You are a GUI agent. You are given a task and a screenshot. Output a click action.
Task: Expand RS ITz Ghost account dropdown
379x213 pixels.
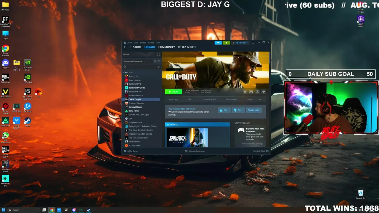(x=242, y=43)
